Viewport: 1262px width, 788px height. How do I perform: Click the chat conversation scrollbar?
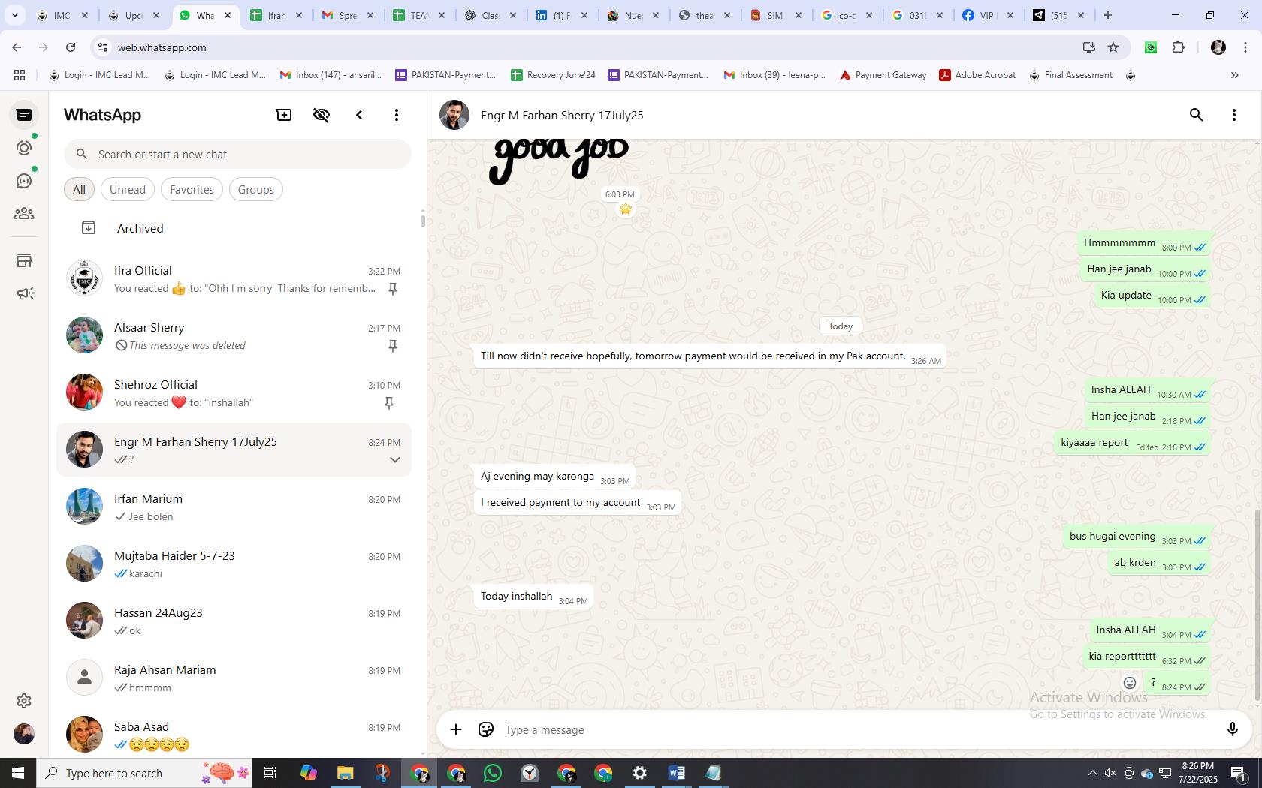click(1257, 606)
